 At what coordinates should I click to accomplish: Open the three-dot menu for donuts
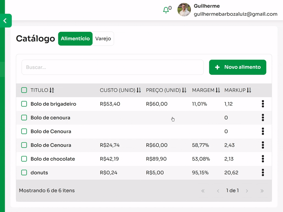pyautogui.click(x=263, y=173)
